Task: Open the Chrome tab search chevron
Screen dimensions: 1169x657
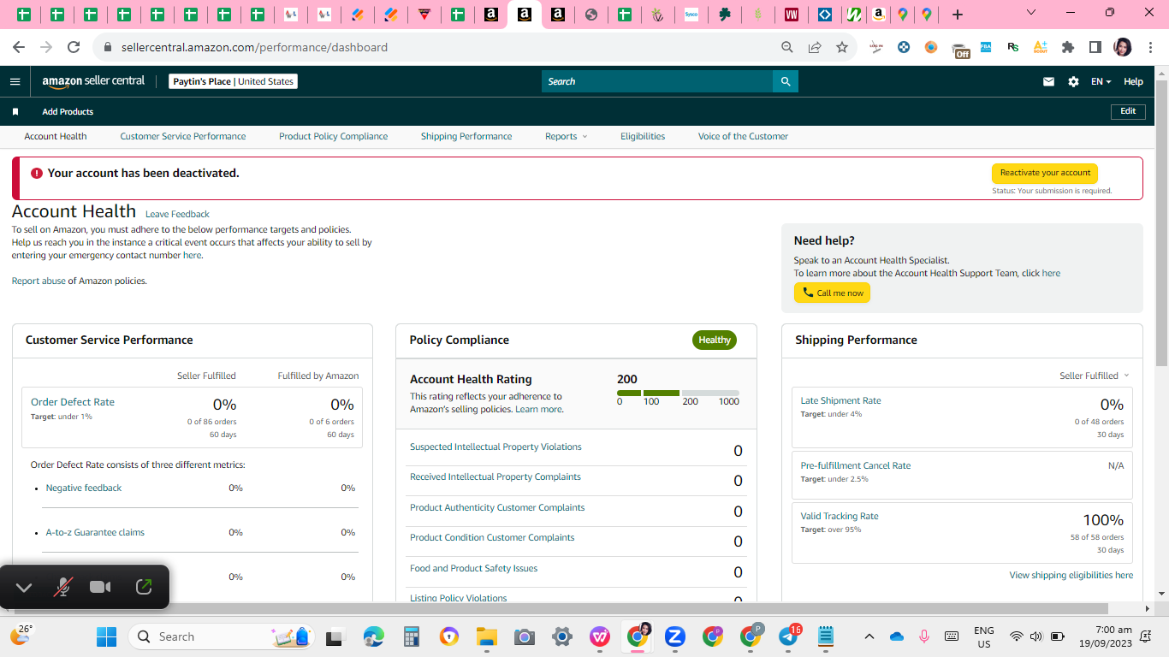Action: 1030,13
